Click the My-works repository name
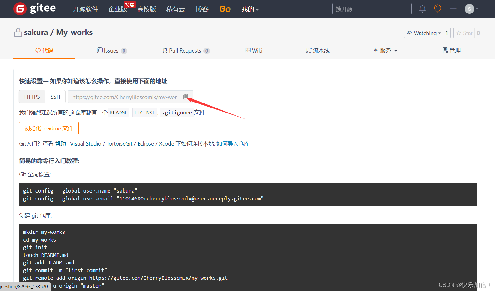Screen dimensions: 495x291 (x=74, y=33)
